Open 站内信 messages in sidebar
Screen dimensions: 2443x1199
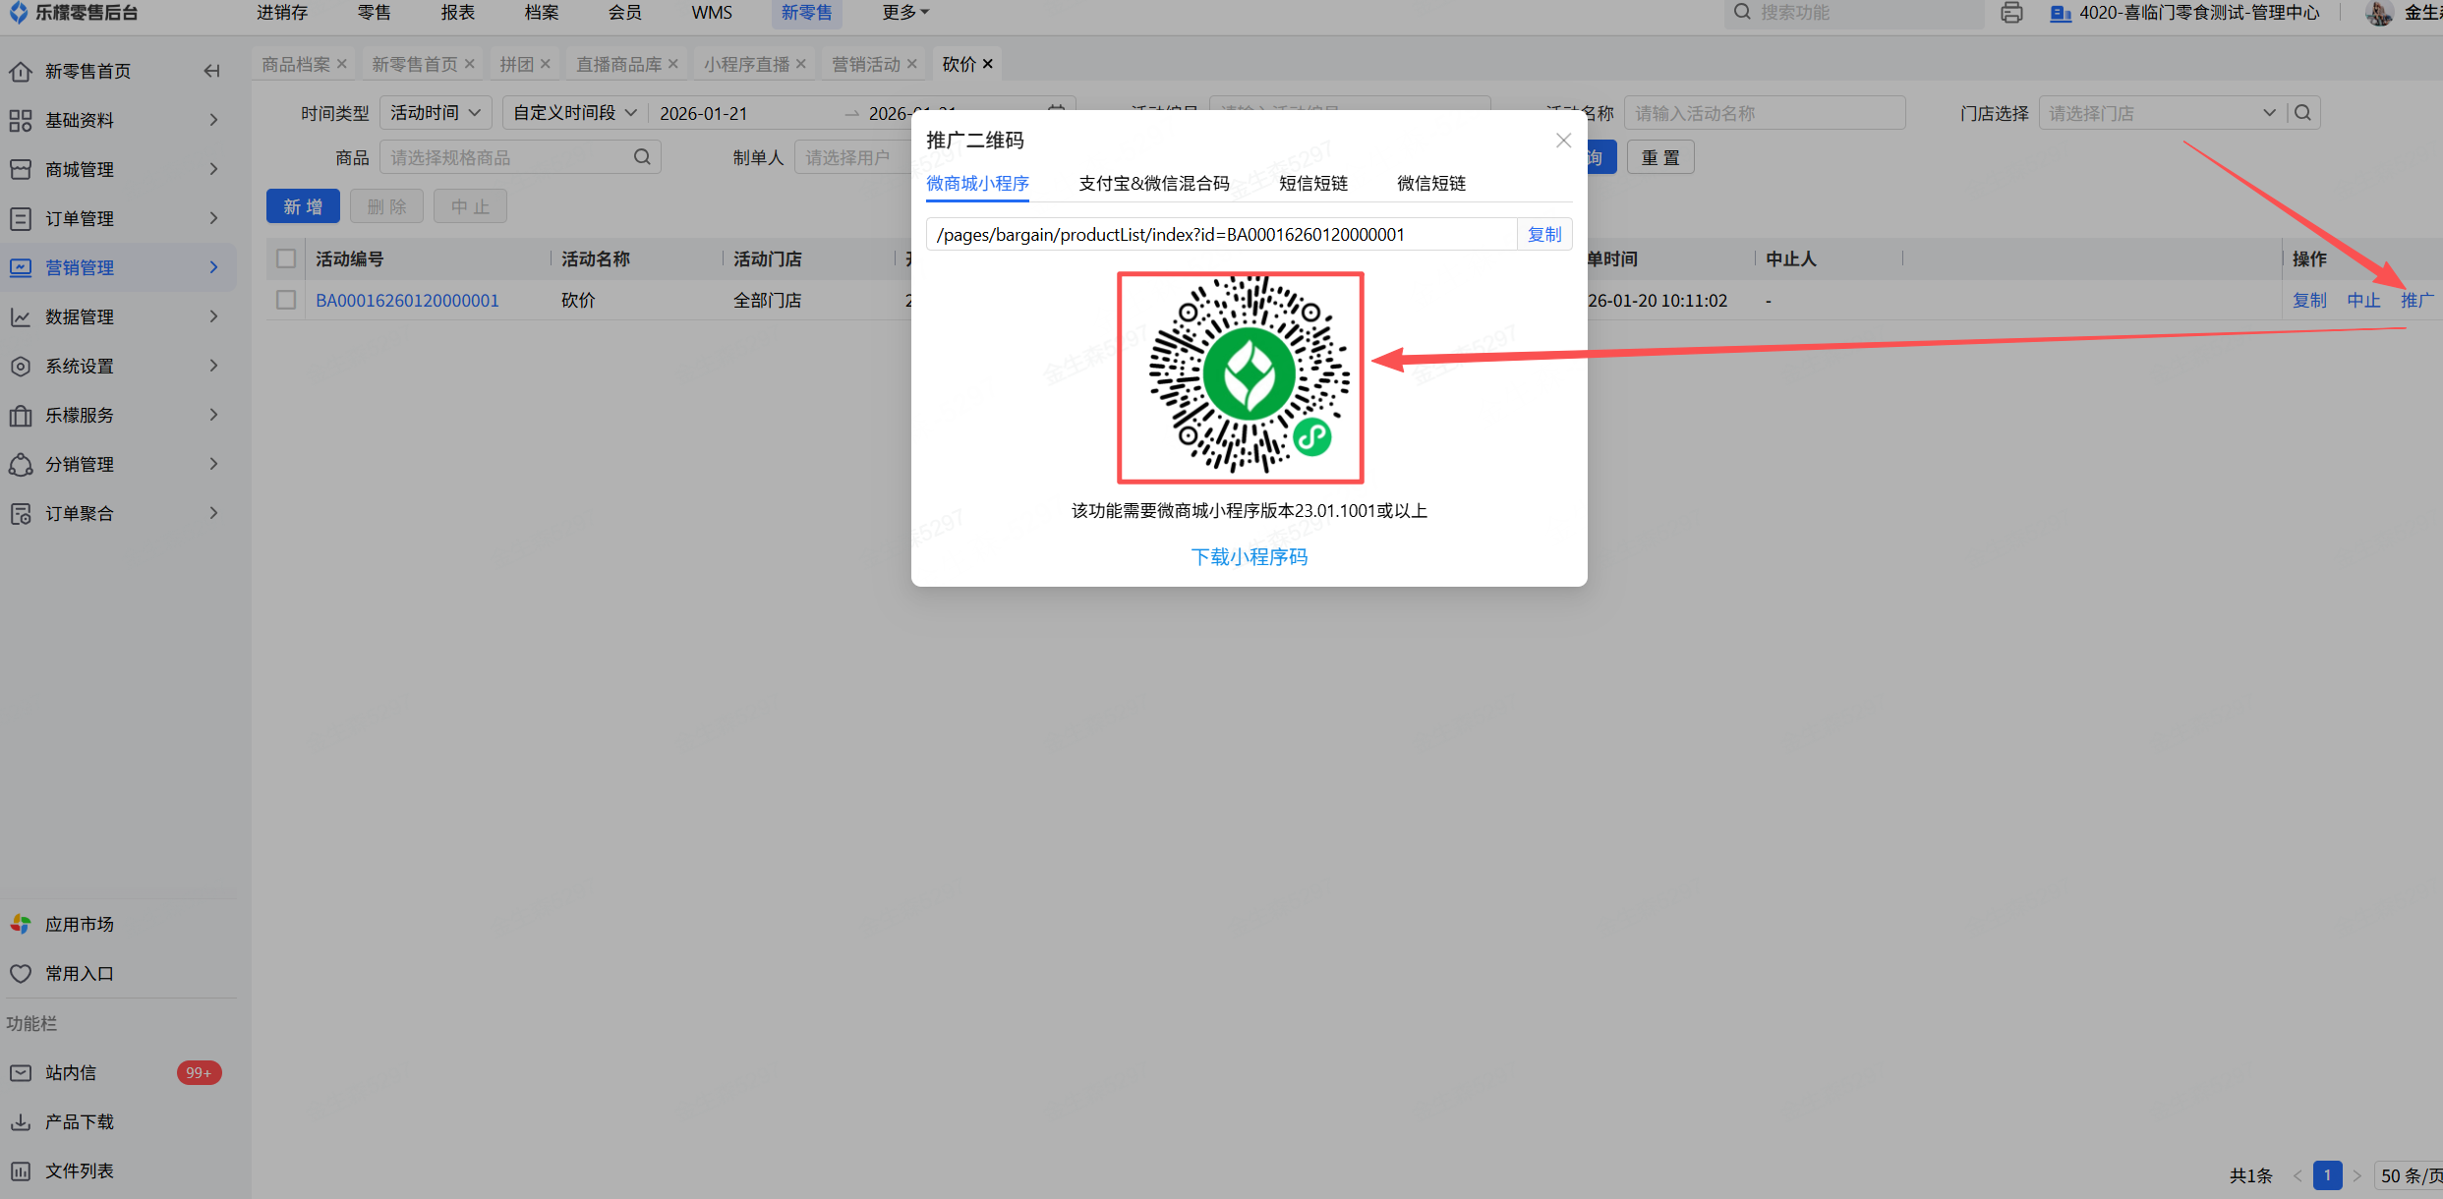click(71, 1072)
